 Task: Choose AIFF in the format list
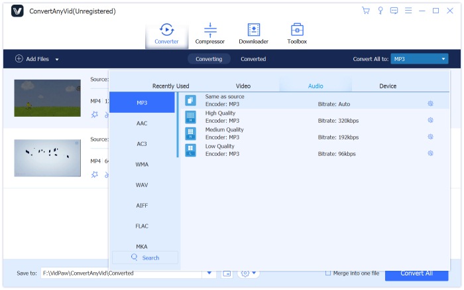[x=142, y=206]
